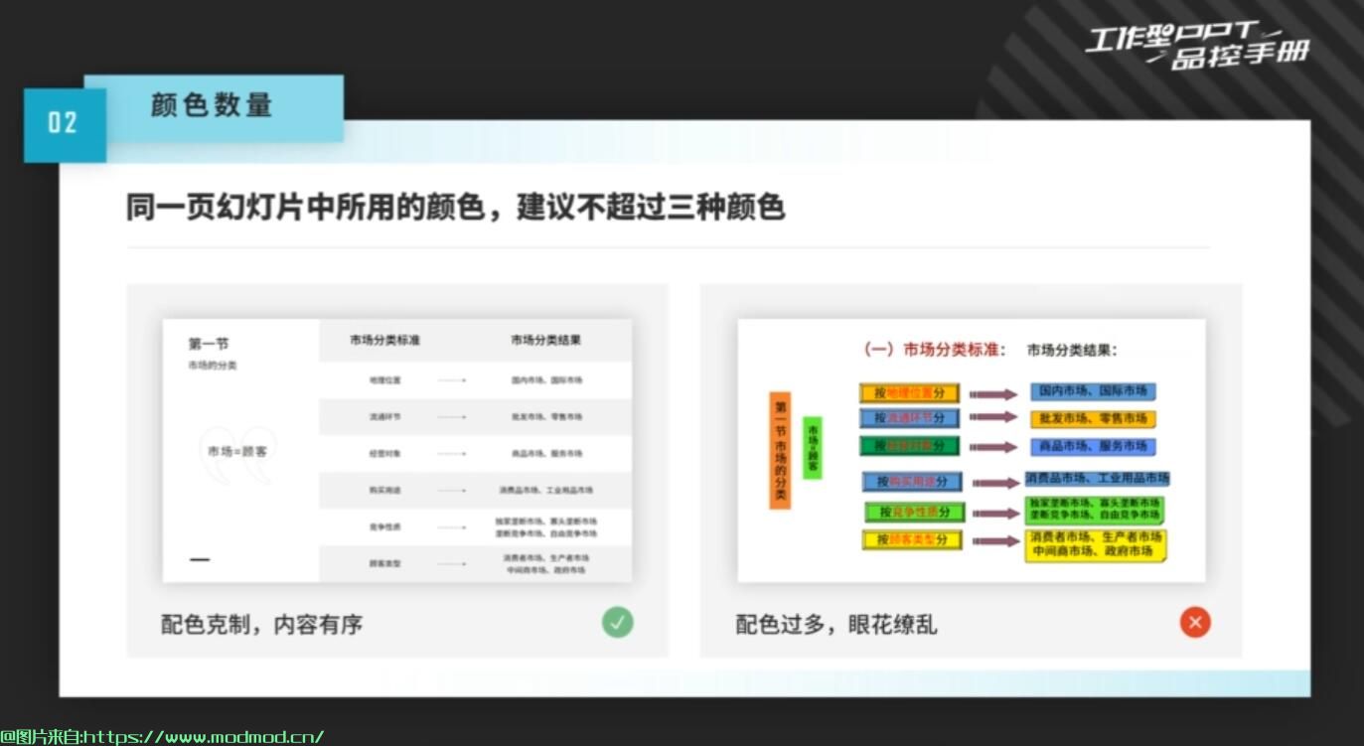
Task: Click blue 商品市场、服务市场 result box
Action: click(1093, 447)
